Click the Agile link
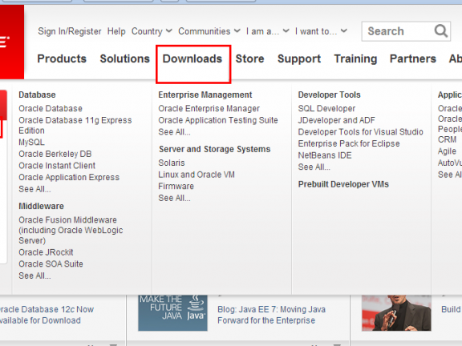The width and height of the screenshot is (462, 346). coord(447,151)
